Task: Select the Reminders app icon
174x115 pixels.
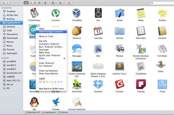Action: pos(141,31)
